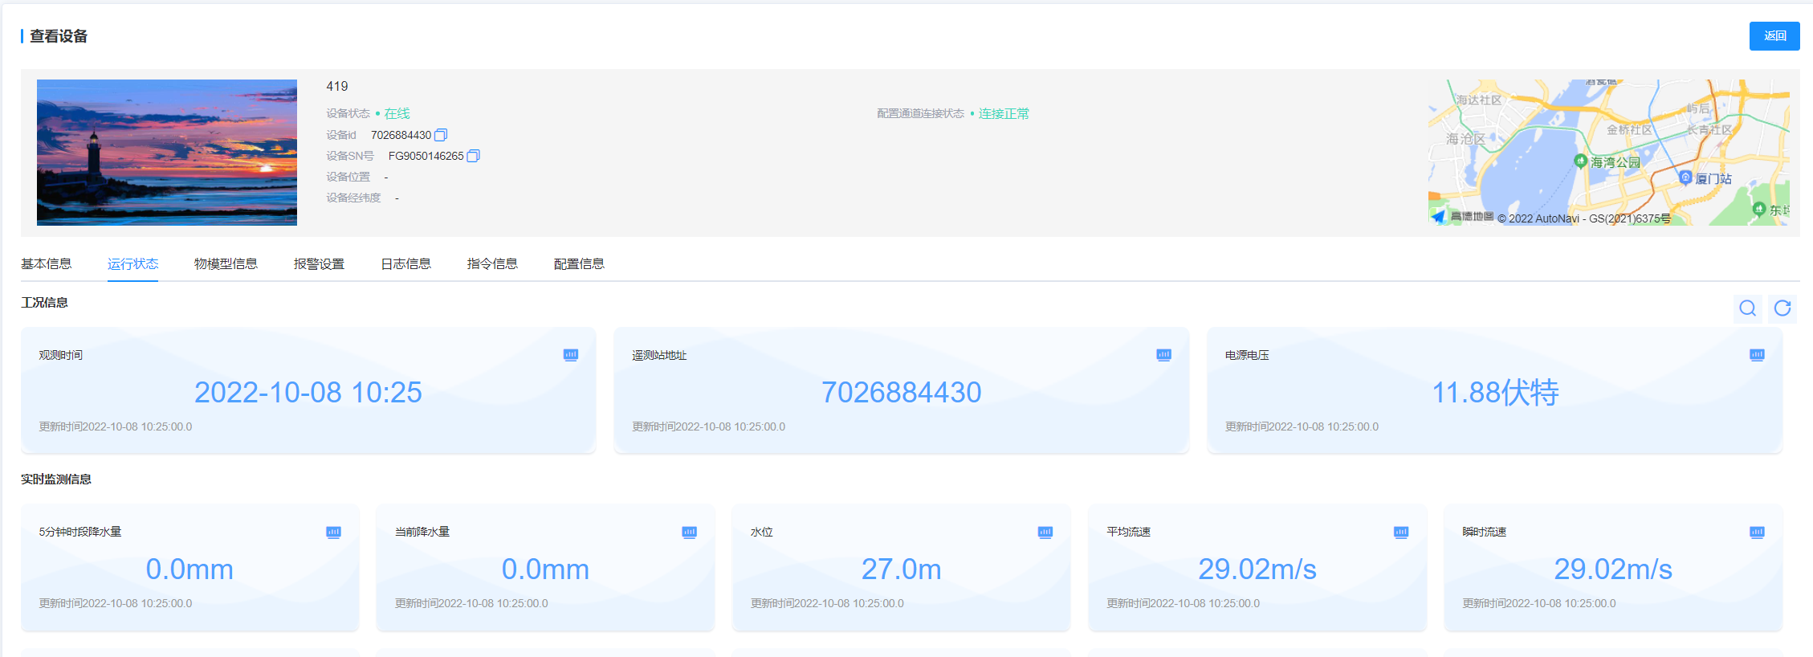Switch to the 基本信息 tab
Viewport: 1813px width, 657px height.
coord(46,263)
